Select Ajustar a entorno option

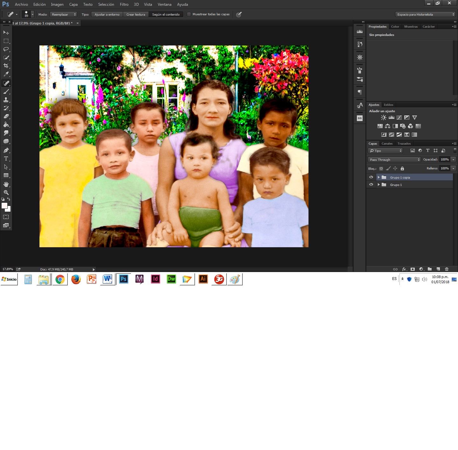[107, 14]
